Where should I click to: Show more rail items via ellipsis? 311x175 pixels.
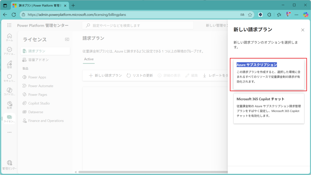point(9,132)
